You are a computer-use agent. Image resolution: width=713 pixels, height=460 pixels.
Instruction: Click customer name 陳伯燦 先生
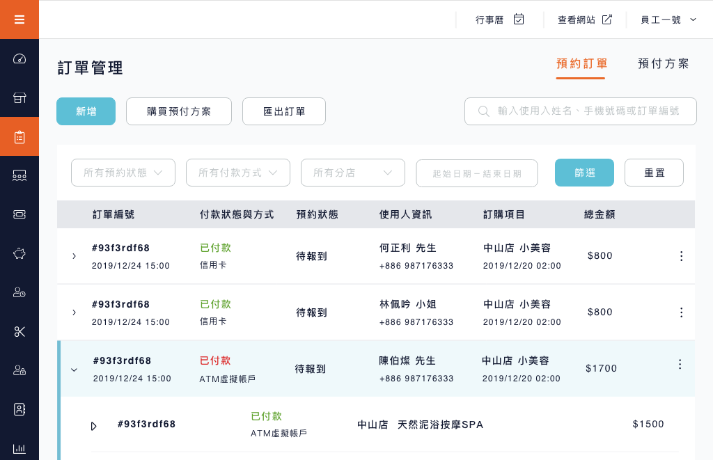[x=407, y=361]
